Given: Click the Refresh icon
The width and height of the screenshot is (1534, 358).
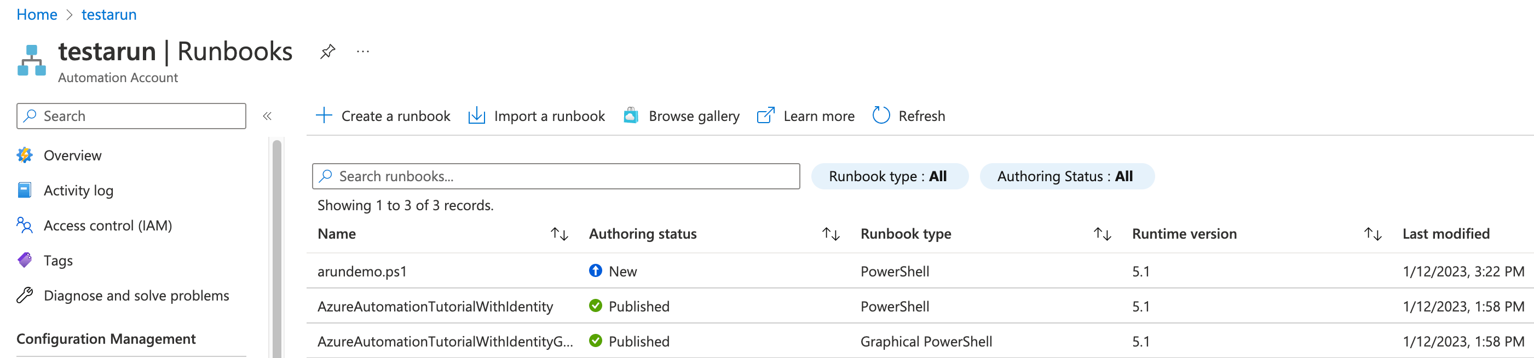Looking at the screenshot, I should pyautogui.click(x=881, y=116).
